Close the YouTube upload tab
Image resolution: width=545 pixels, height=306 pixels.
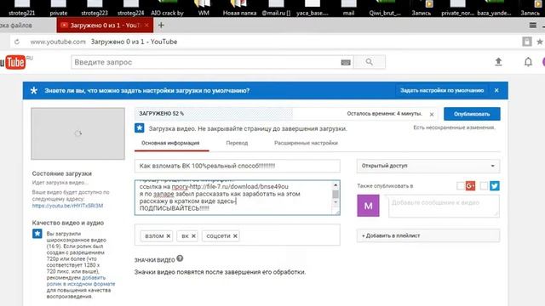146,25
